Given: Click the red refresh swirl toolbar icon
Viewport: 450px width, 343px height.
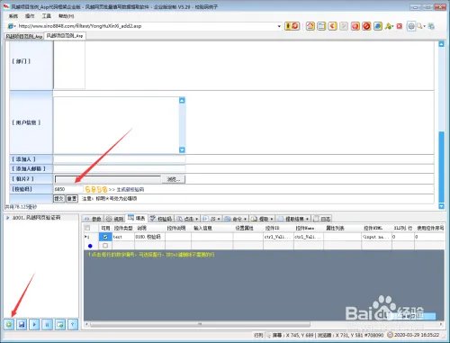Looking at the screenshot, I should 355,26.
